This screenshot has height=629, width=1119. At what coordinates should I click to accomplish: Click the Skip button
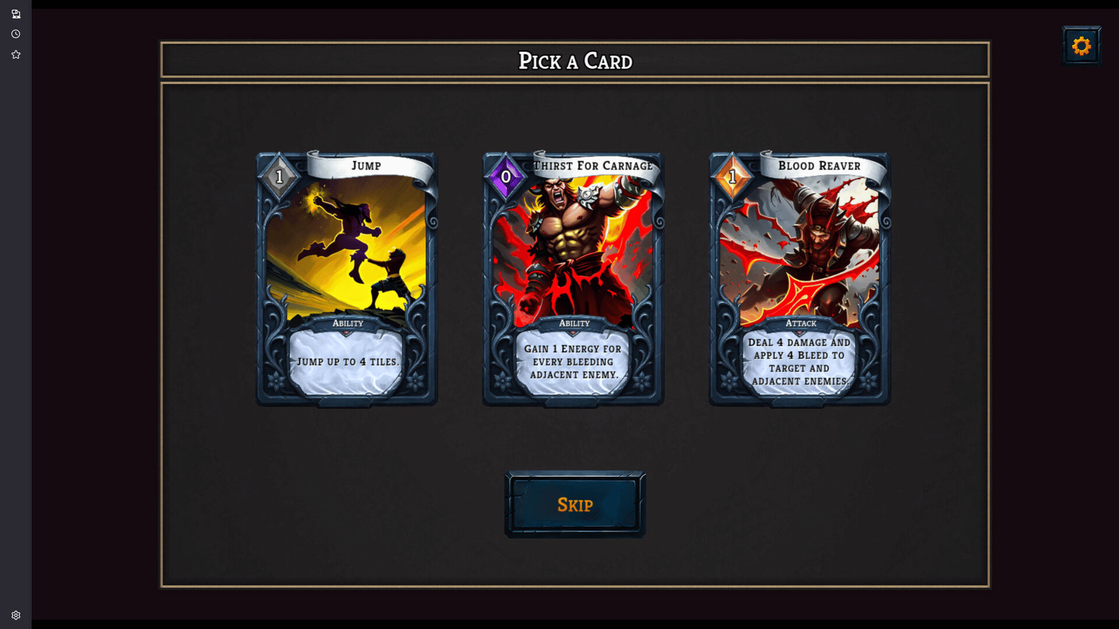click(x=575, y=504)
